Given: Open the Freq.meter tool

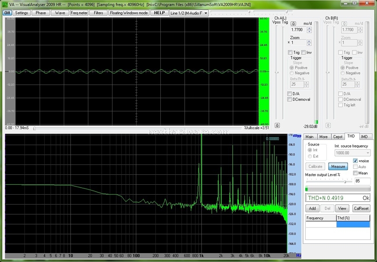Looking at the screenshot, I should (x=79, y=13).
